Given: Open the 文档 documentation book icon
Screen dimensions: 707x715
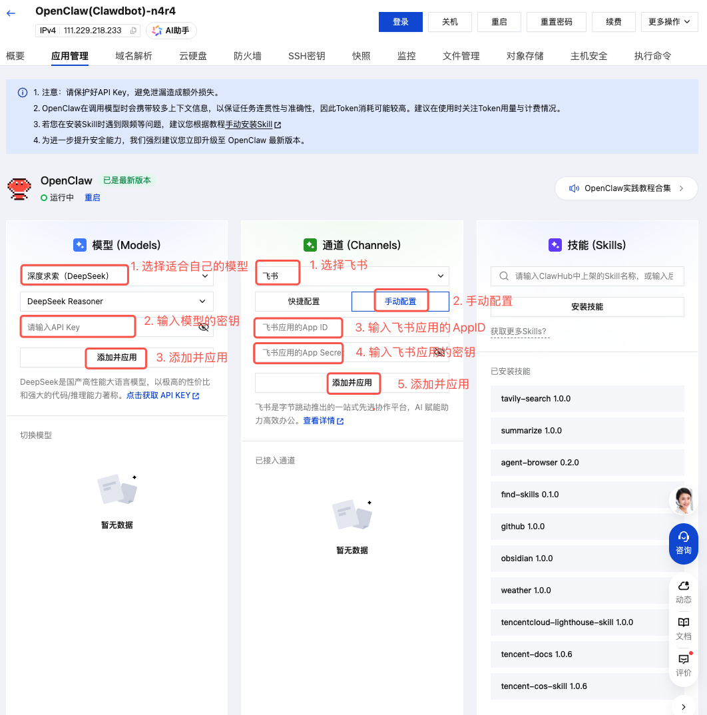Looking at the screenshot, I should [683, 628].
